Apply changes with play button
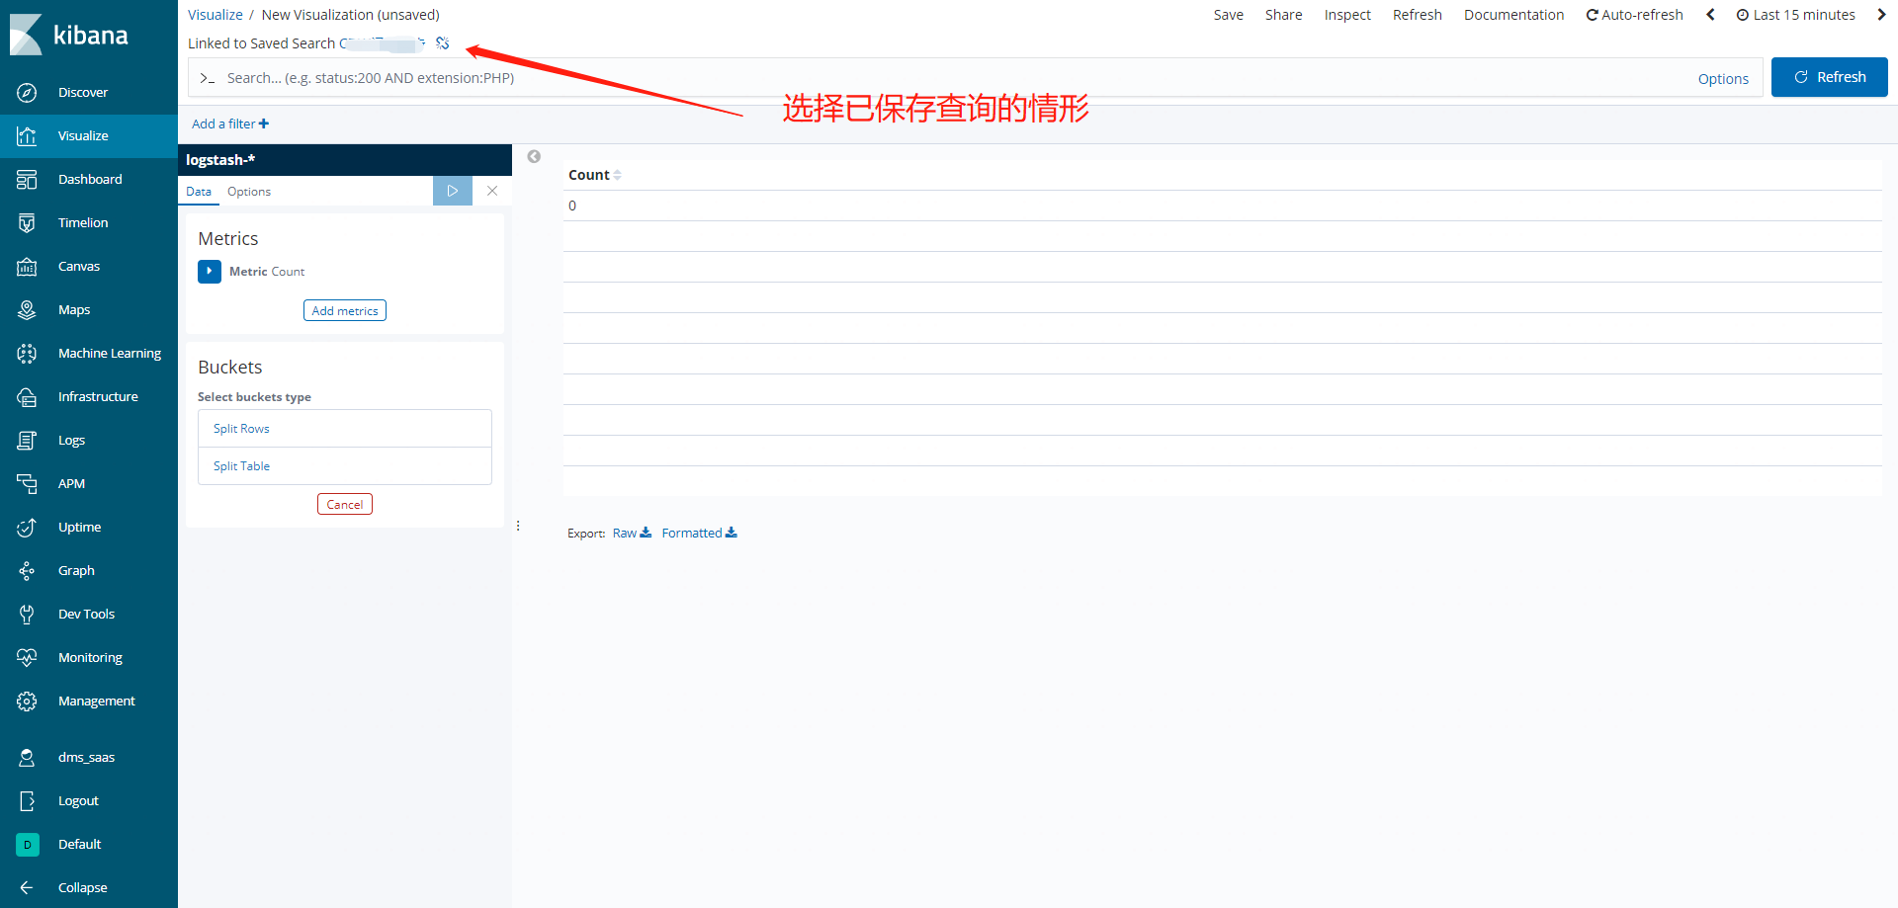Image resolution: width=1898 pixels, height=908 pixels. click(x=453, y=191)
